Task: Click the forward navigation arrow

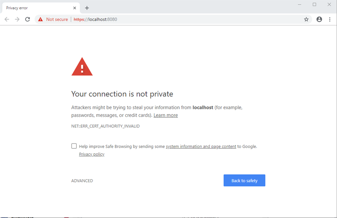Action: pyautogui.click(x=17, y=19)
